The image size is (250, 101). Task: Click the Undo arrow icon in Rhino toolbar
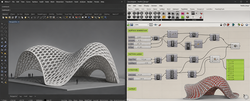(29, 17)
